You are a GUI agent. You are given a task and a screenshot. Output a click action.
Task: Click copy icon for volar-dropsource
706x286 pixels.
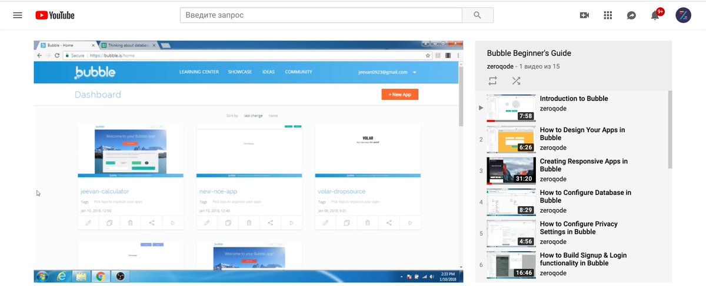[347, 223]
